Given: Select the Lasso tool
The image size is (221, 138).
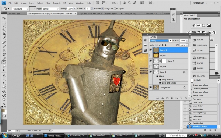Looking at the screenshot, I should pos(4,26).
